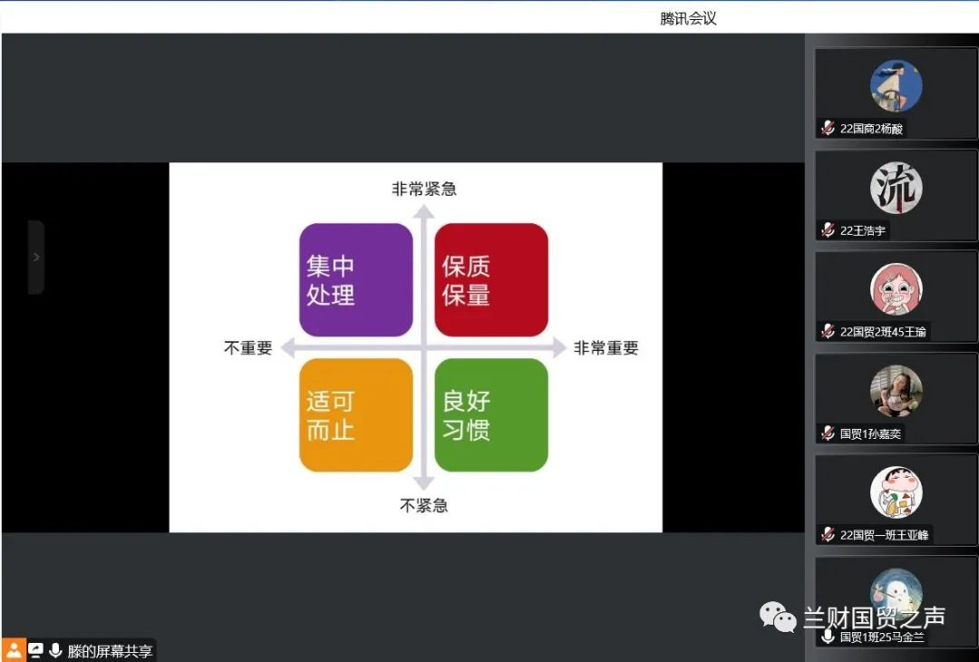
Task: Click the orange 适可而止 quadrant on the slide
Action: 356,415
